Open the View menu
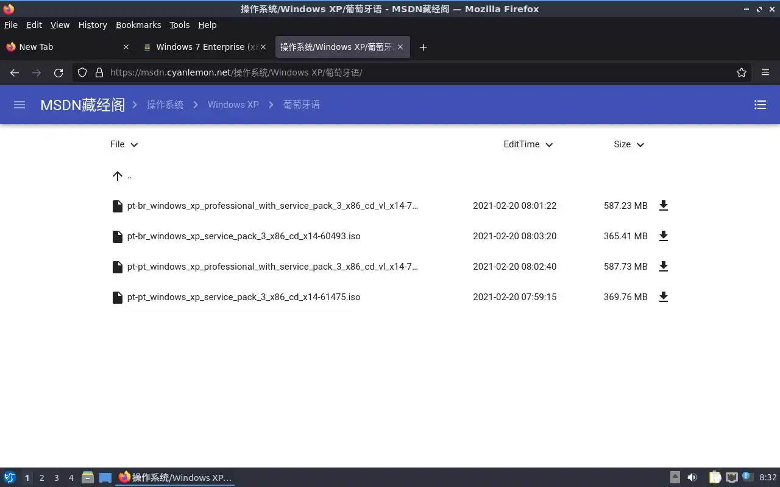The height and width of the screenshot is (487, 780). click(60, 25)
